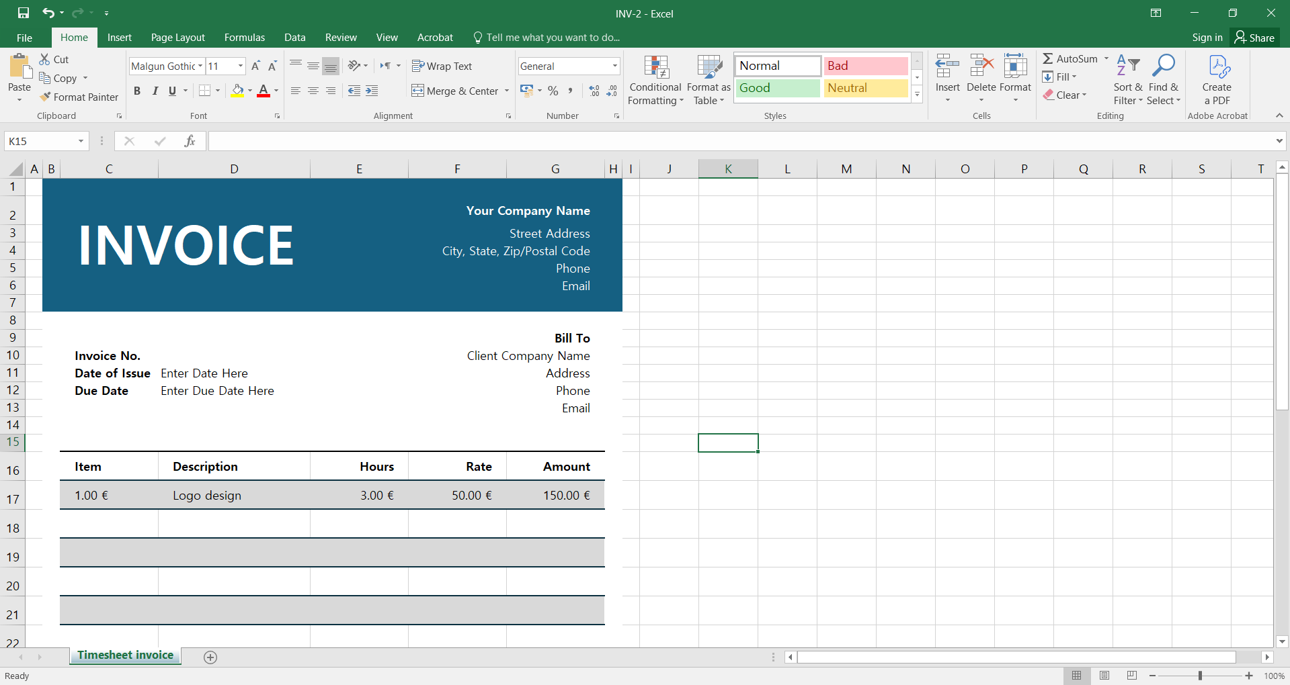Screen dimensions: 1290x685
Task: Click the Format Painter brush icon
Action: [x=46, y=97]
